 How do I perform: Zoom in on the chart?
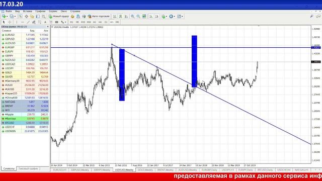tap(133, 16)
